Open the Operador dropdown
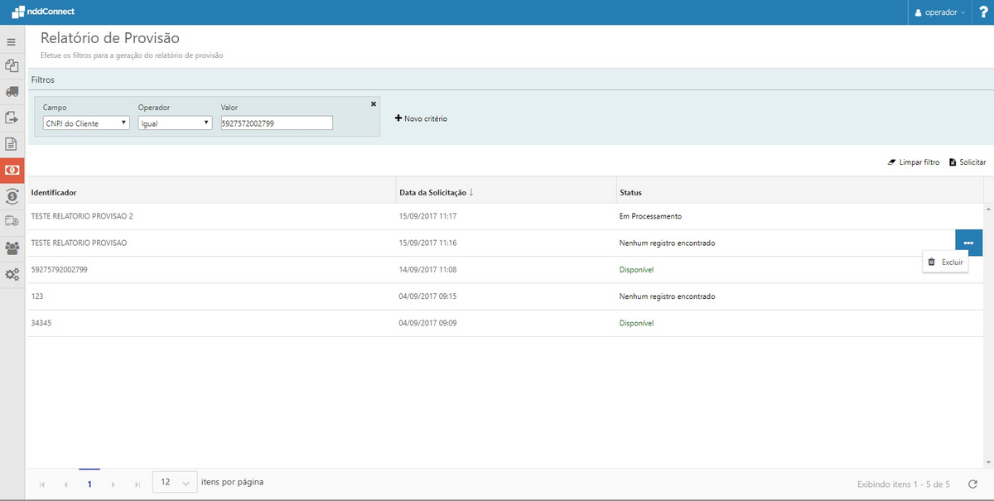Image resolution: width=994 pixels, height=501 pixels. (175, 123)
